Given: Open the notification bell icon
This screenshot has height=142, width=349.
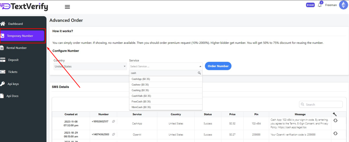Looking at the screenshot, I should (x=320, y=5).
